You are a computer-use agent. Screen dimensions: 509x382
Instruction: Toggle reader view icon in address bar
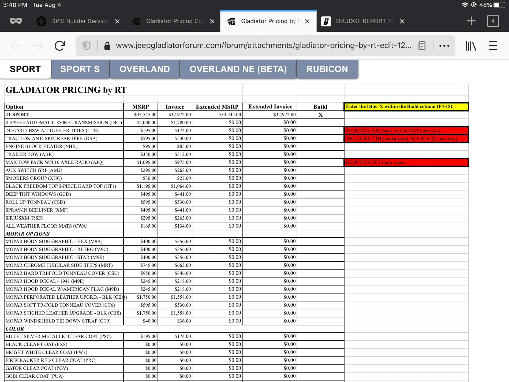(x=422, y=46)
